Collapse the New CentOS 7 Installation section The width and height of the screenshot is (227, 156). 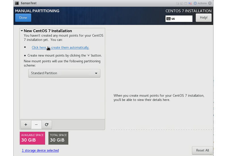(x=22, y=31)
